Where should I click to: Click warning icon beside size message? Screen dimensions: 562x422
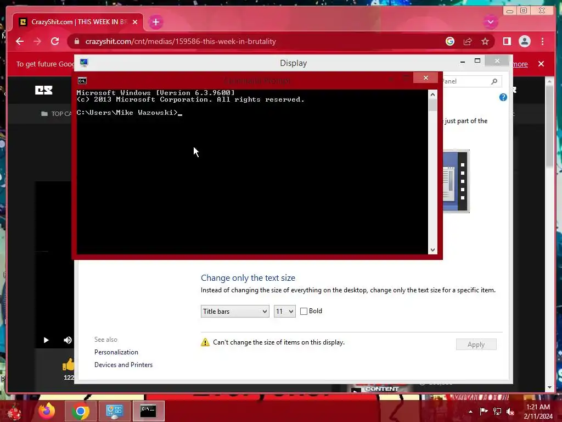point(205,342)
